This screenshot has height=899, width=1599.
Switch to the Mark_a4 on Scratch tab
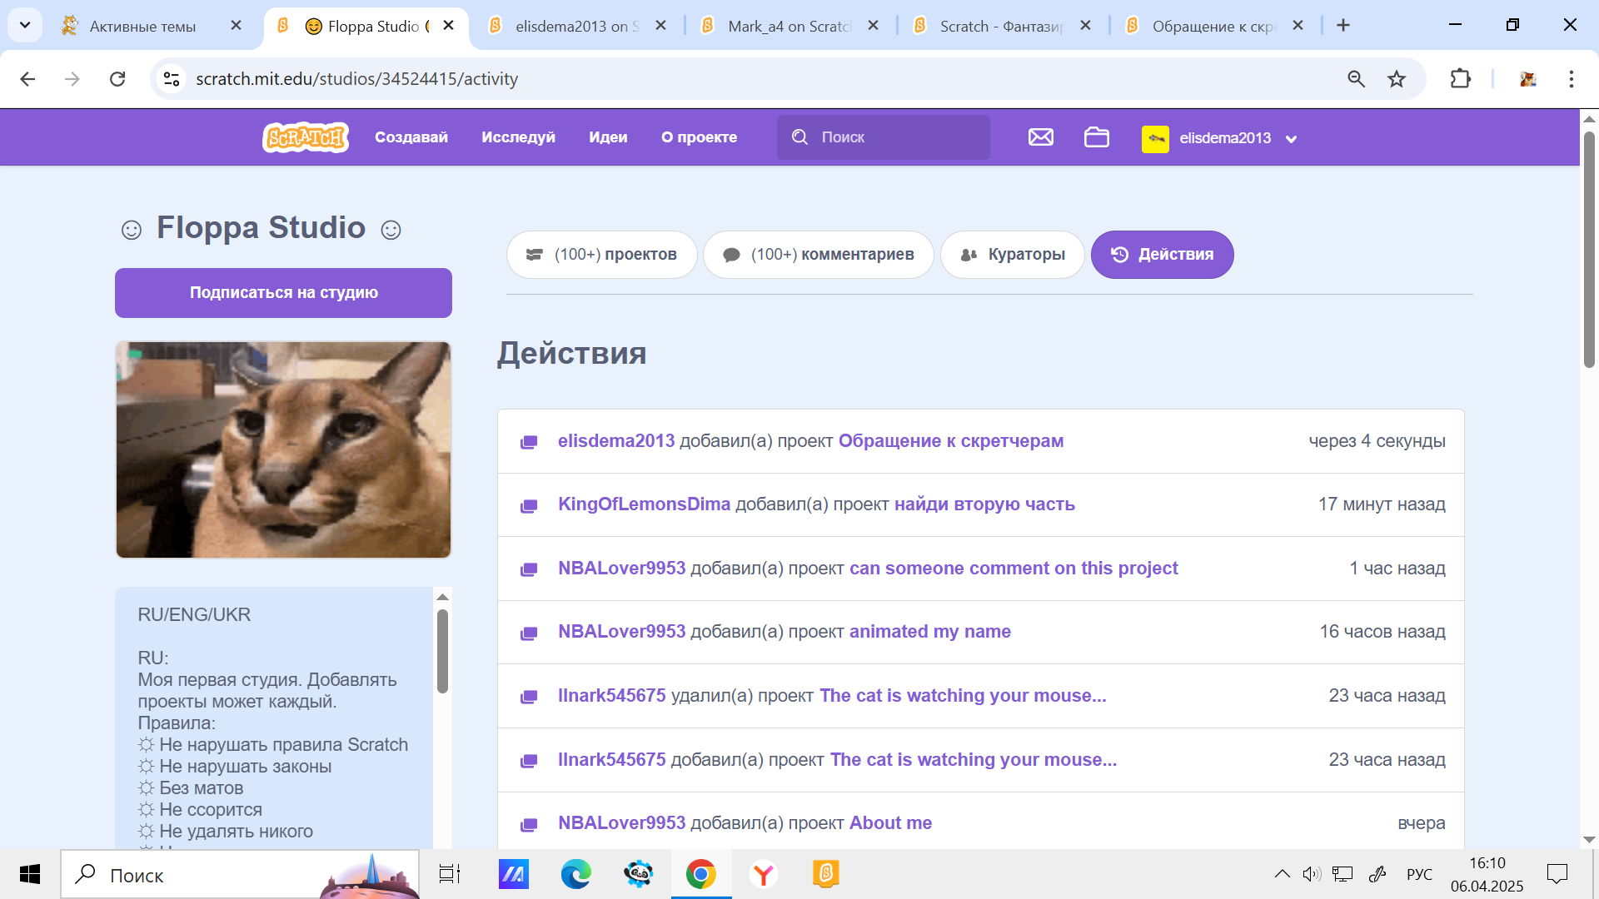pyautogui.click(x=787, y=26)
